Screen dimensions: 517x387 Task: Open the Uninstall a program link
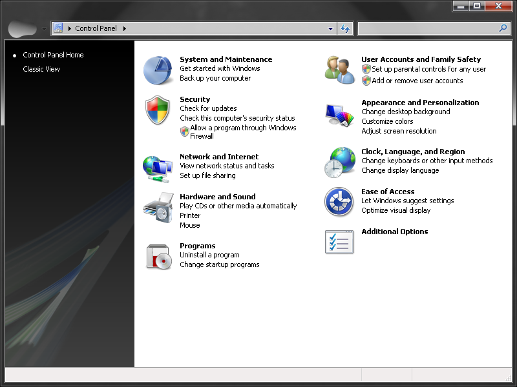tap(209, 255)
